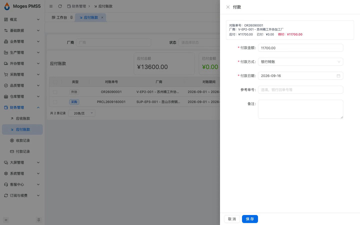Open 收款记录 in the sidebar
The height and width of the screenshot is (225, 360).
tap(22, 140)
